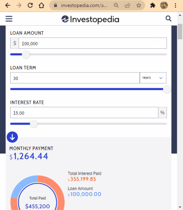183x210 pixels.
Task: Click the address bar lock icon
Action: [x=55, y=5]
